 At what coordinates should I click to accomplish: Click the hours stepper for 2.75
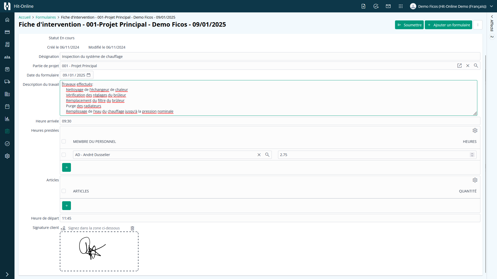point(472,155)
